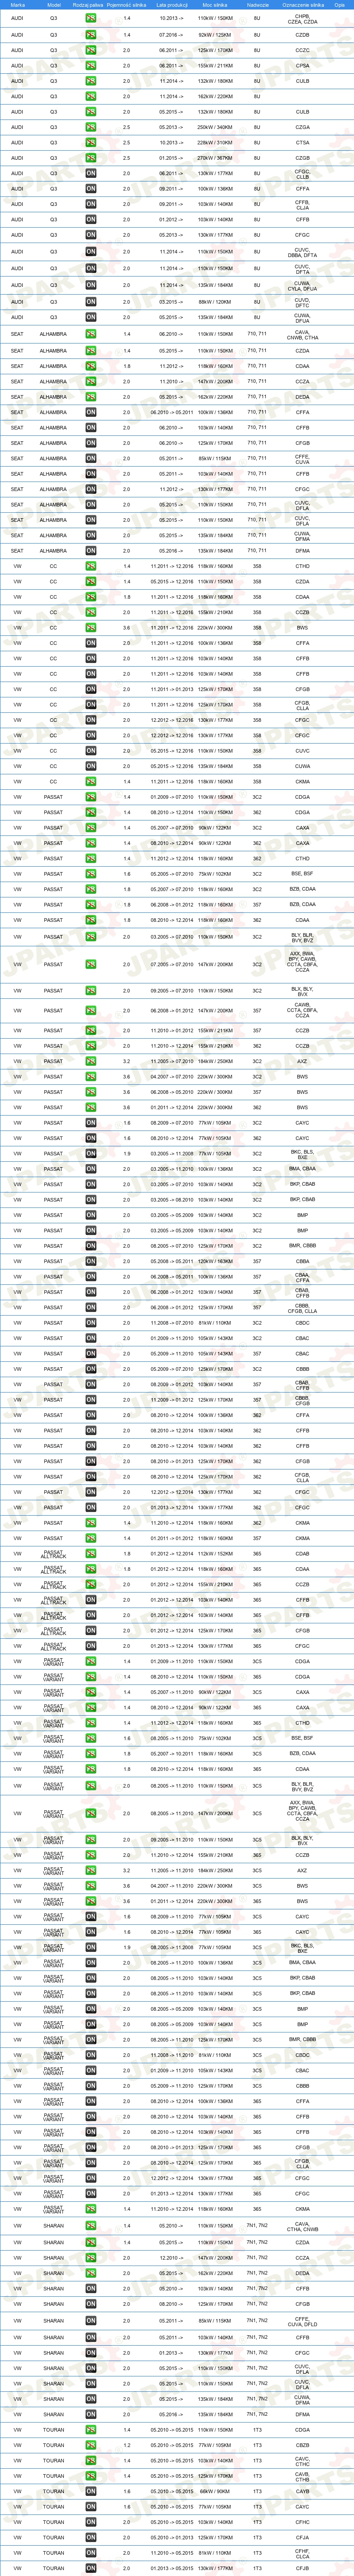This screenshot has height=2576, width=354.
Task: Click petrol icon in VW Touran CDGA row
Action: coord(91,2430)
